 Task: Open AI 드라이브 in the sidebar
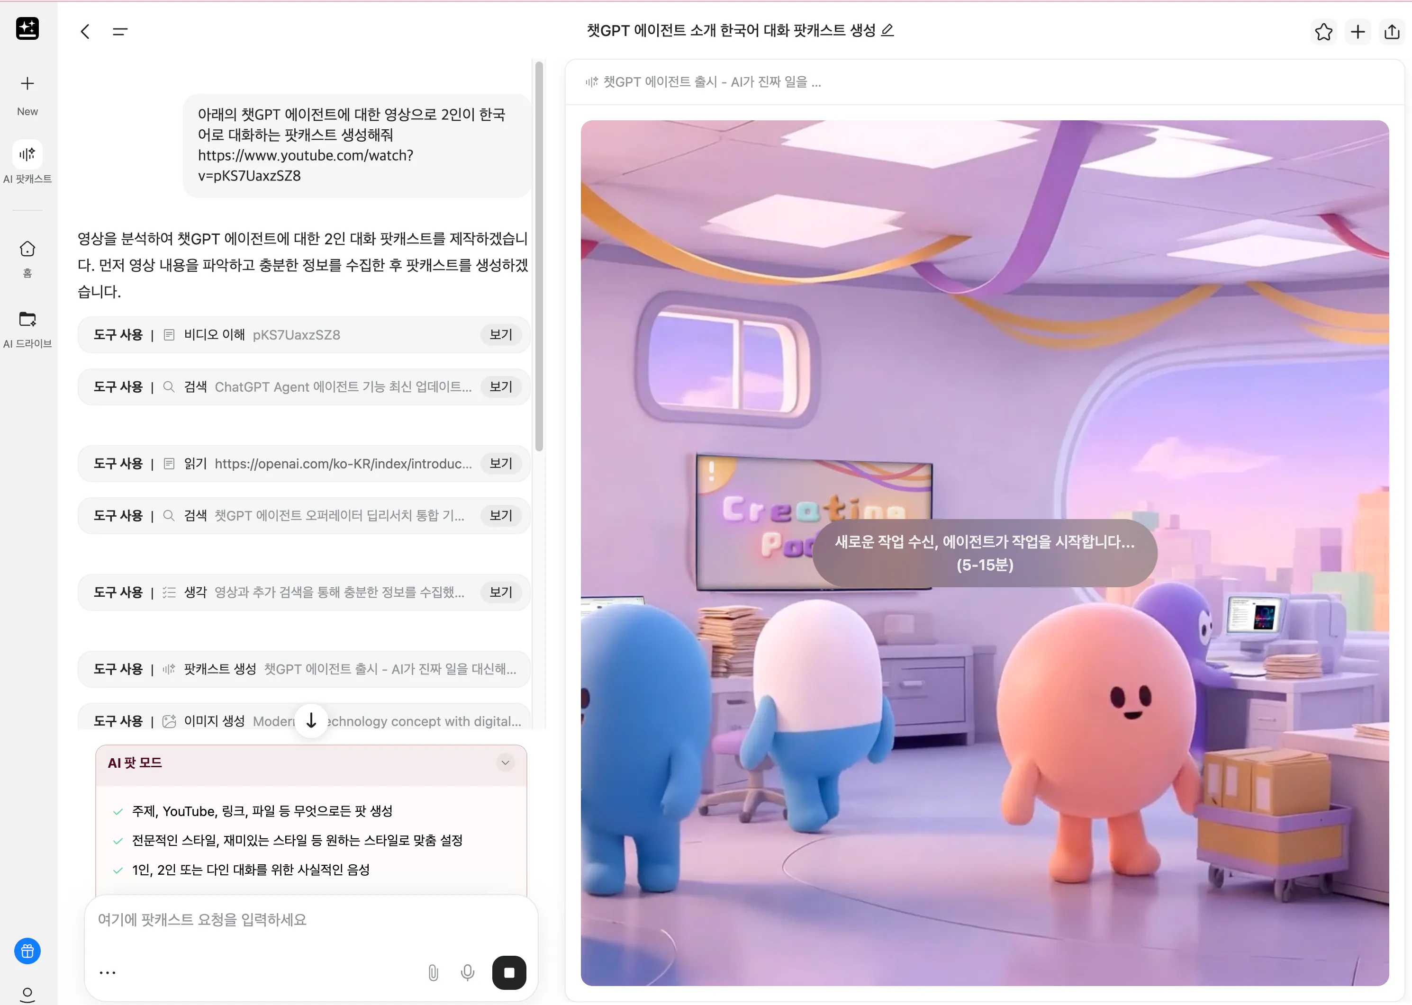tap(27, 328)
